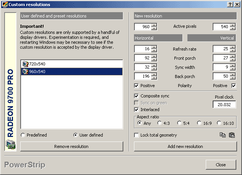Increase horizontal sync width with up arrow
The height and width of the screenshot is (175, 242).
tap(154, 65)
